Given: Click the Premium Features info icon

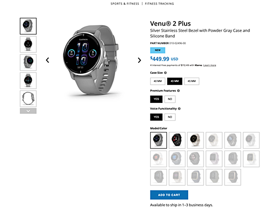Looking at the screenshot, I should (x=178, y=91).
